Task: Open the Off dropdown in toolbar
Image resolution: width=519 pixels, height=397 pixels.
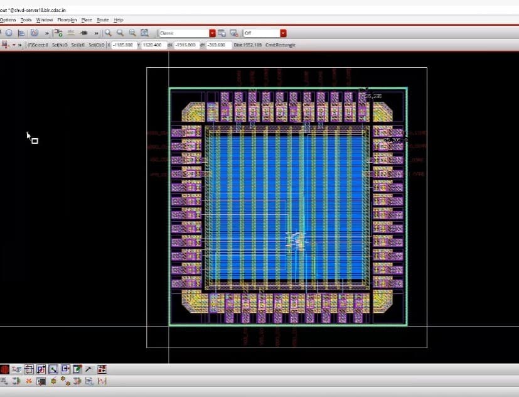Action: (284, 33)
